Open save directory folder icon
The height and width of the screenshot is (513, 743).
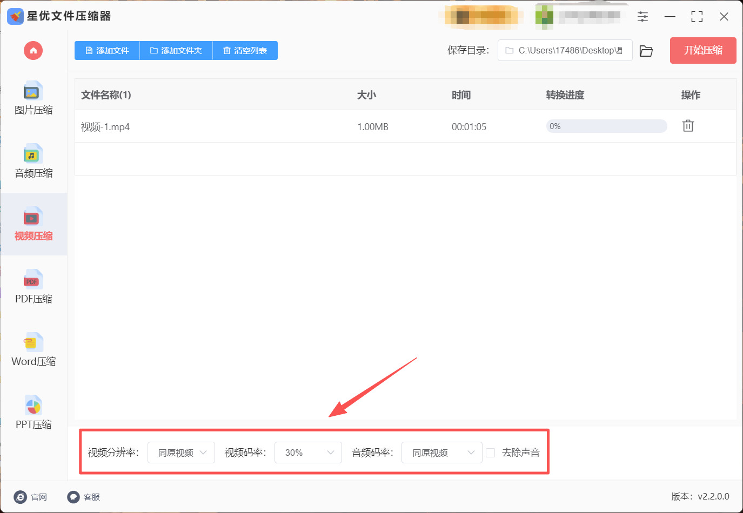coord(646,51)
